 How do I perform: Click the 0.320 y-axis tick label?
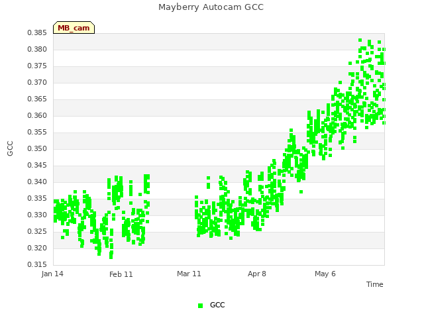pyautogui.click(x=37, y=248)
